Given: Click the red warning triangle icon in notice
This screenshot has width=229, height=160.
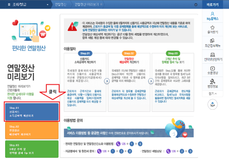Looking at the screenshot, I should (x=72, y=27).
